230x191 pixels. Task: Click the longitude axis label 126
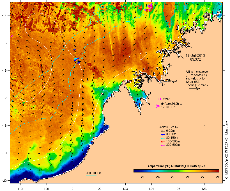click(x=204, y=189)
